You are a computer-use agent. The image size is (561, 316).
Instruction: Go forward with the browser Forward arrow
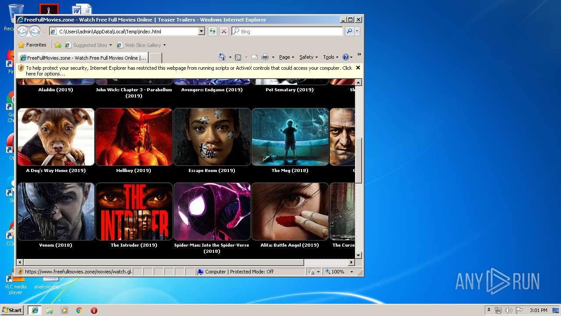pos(35,31)
